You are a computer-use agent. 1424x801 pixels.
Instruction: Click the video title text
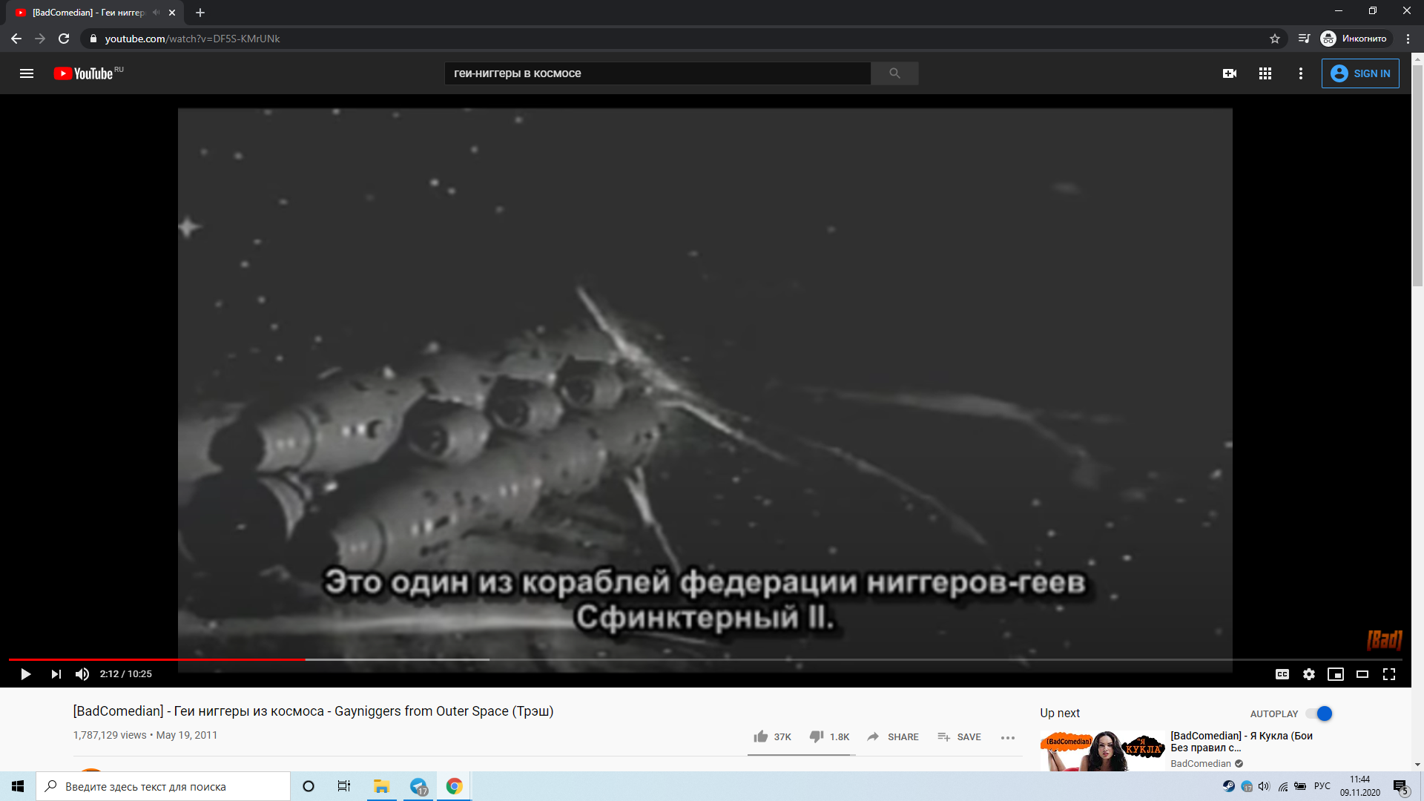313,711
